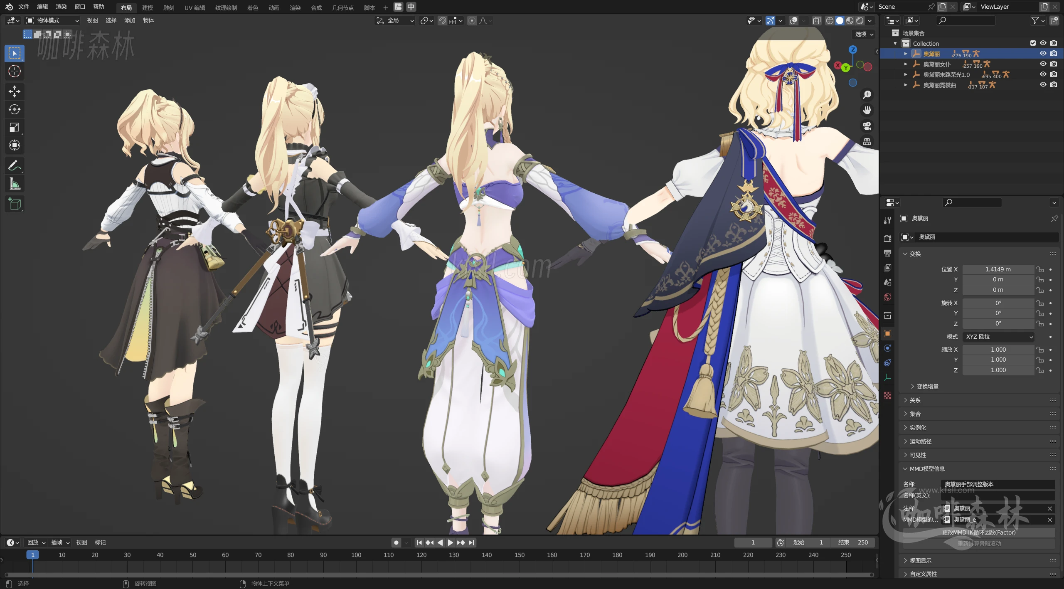Viewport: 1064px width, 589px height.
Task: Open the 文件 menu
Action: pos(24,7)
